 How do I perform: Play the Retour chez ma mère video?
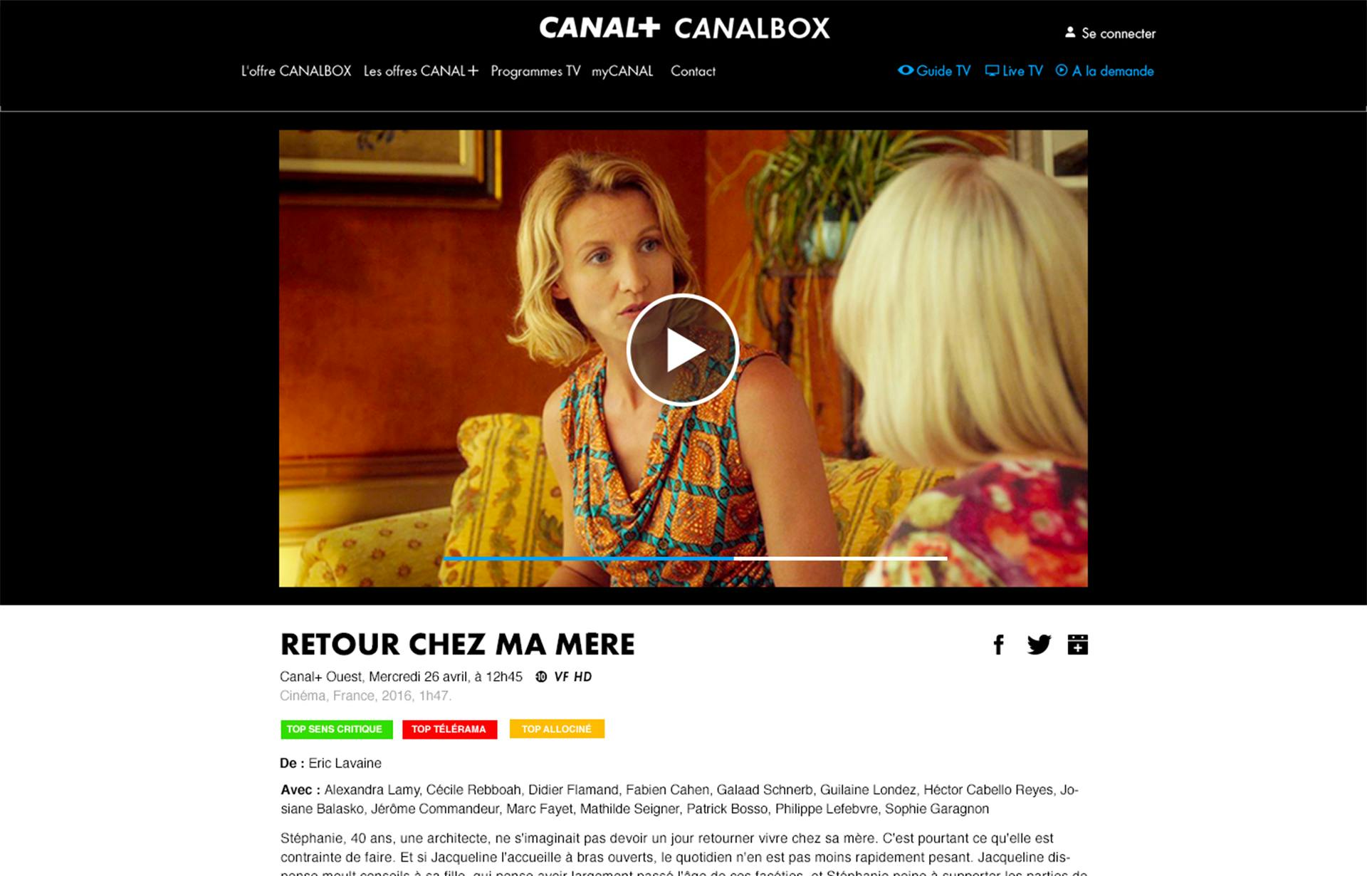682,350
